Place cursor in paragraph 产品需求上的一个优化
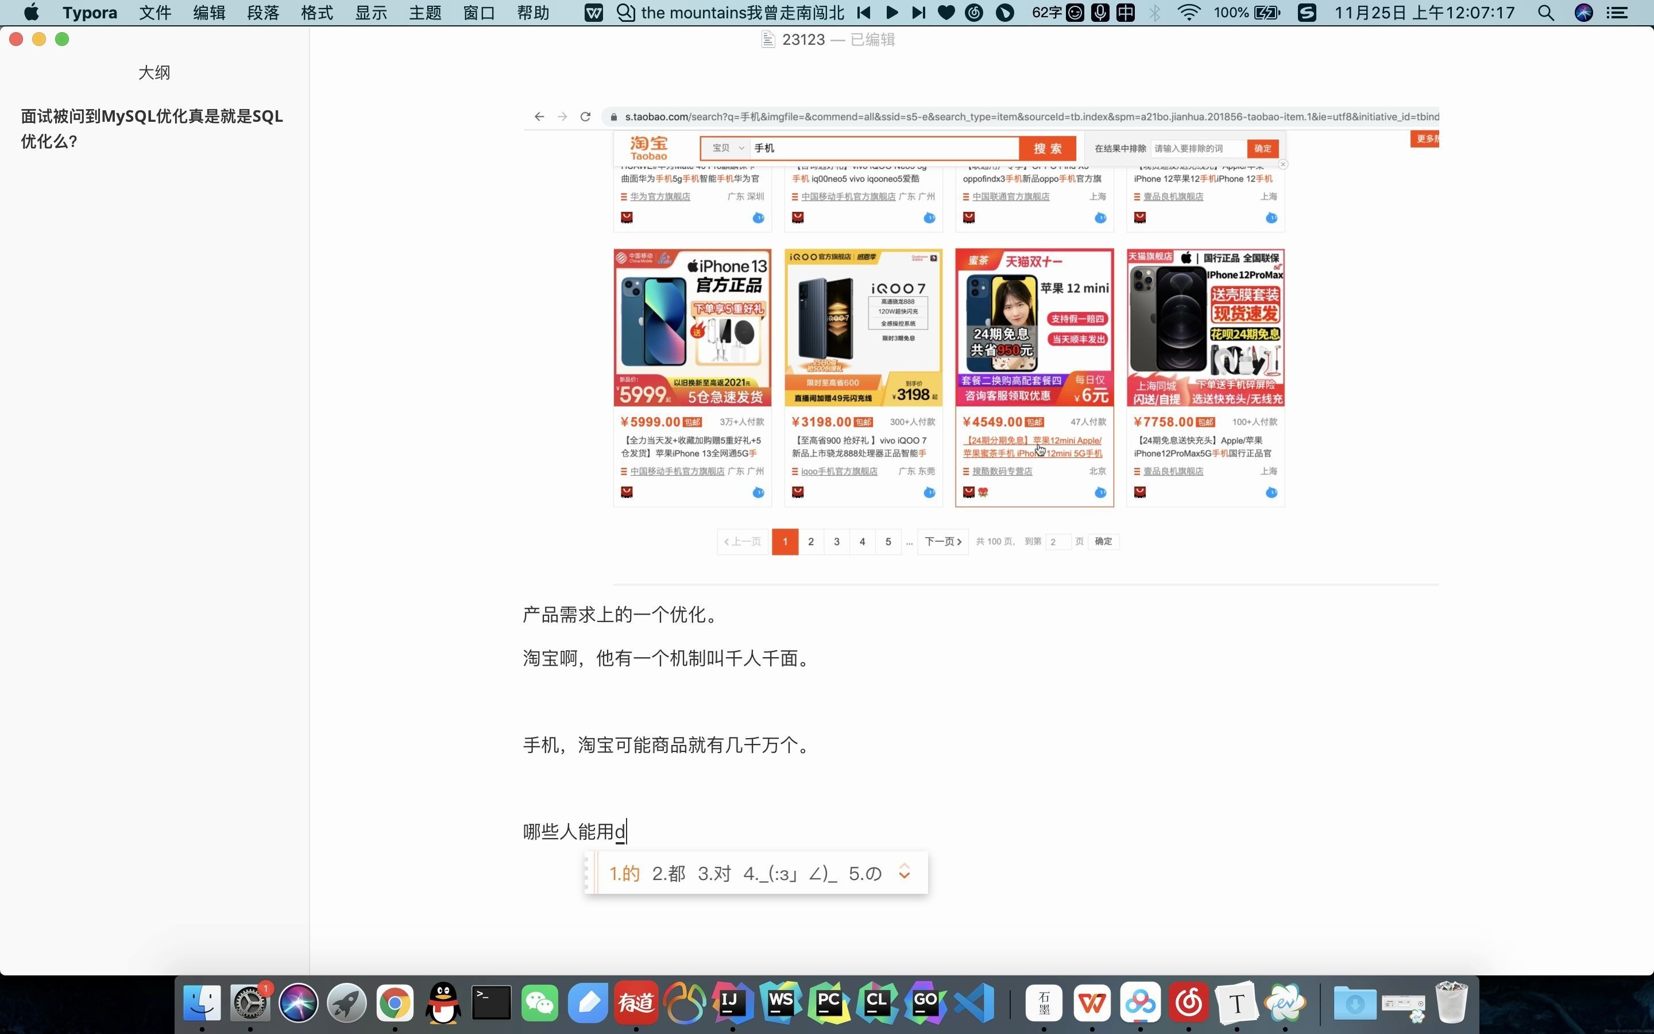This screenshot has width=1654, height=1034. click(x=622, y=615)
